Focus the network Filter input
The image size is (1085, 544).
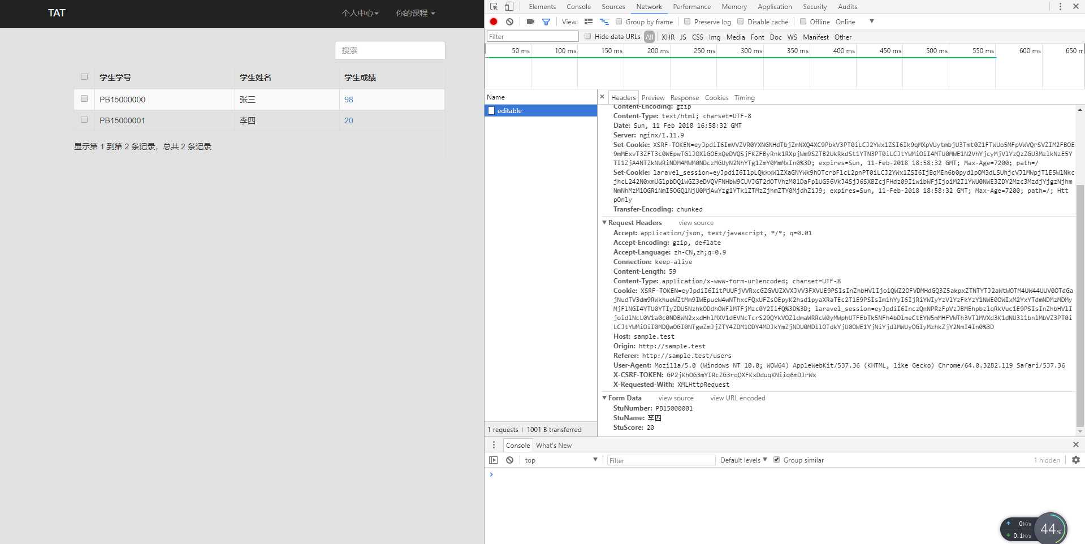[x=533, y=36]
